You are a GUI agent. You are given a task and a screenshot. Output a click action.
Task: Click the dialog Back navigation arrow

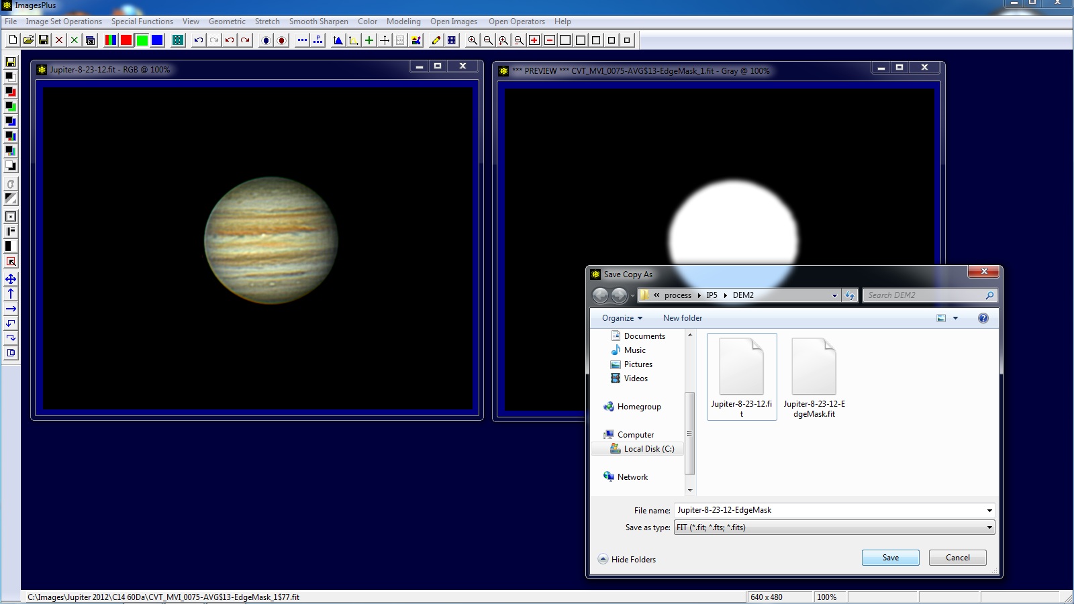[601, 295]
